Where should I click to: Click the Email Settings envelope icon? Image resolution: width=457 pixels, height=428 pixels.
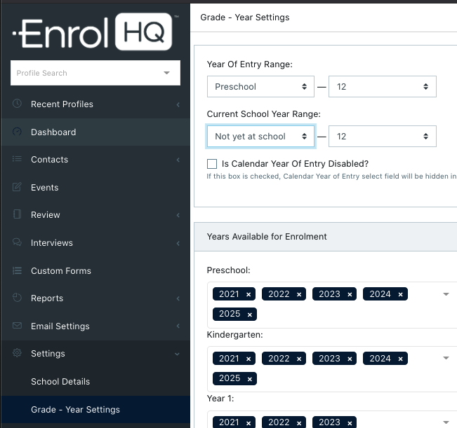pos(17,326)
